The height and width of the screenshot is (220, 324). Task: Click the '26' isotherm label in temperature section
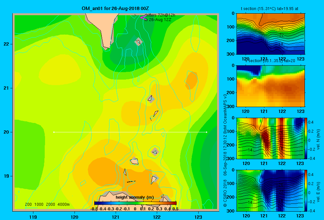(281, 28)
